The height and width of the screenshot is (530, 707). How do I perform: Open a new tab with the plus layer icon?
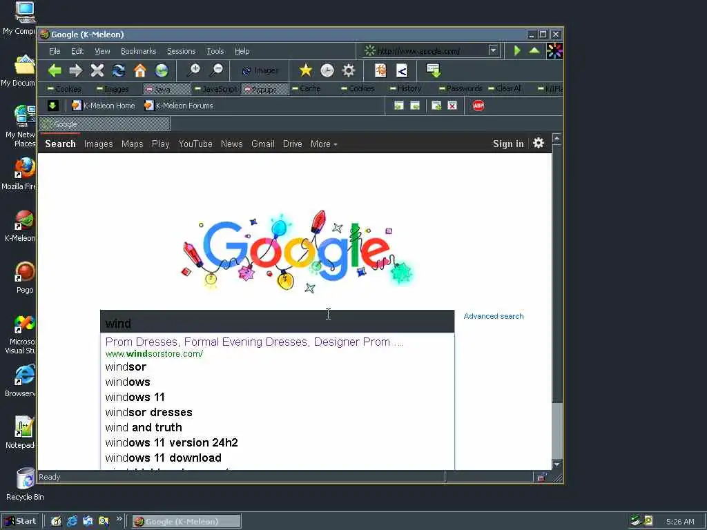pos(436,106)
